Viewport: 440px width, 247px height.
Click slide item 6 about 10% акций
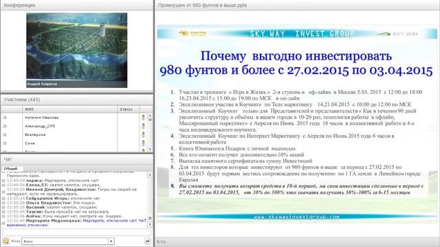click(x=241, y=154)
